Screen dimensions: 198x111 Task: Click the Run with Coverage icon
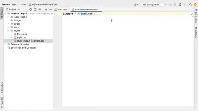175,5
